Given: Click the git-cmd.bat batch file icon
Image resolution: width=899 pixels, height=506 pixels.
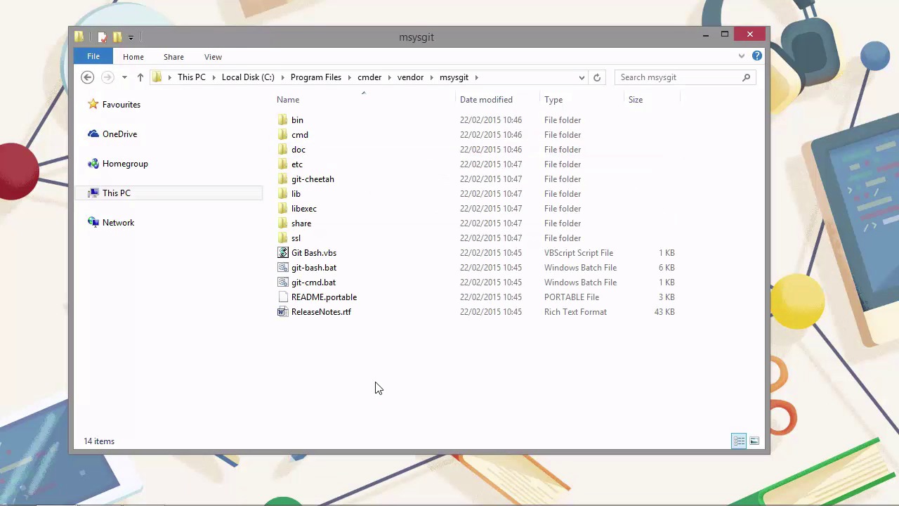Looking at the screenshot, I should [283, 283].
